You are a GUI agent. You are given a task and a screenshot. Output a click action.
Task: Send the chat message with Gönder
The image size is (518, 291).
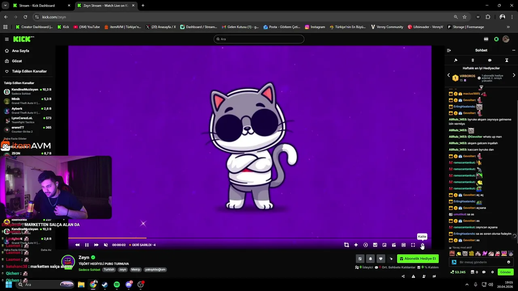tap(505, 272)
